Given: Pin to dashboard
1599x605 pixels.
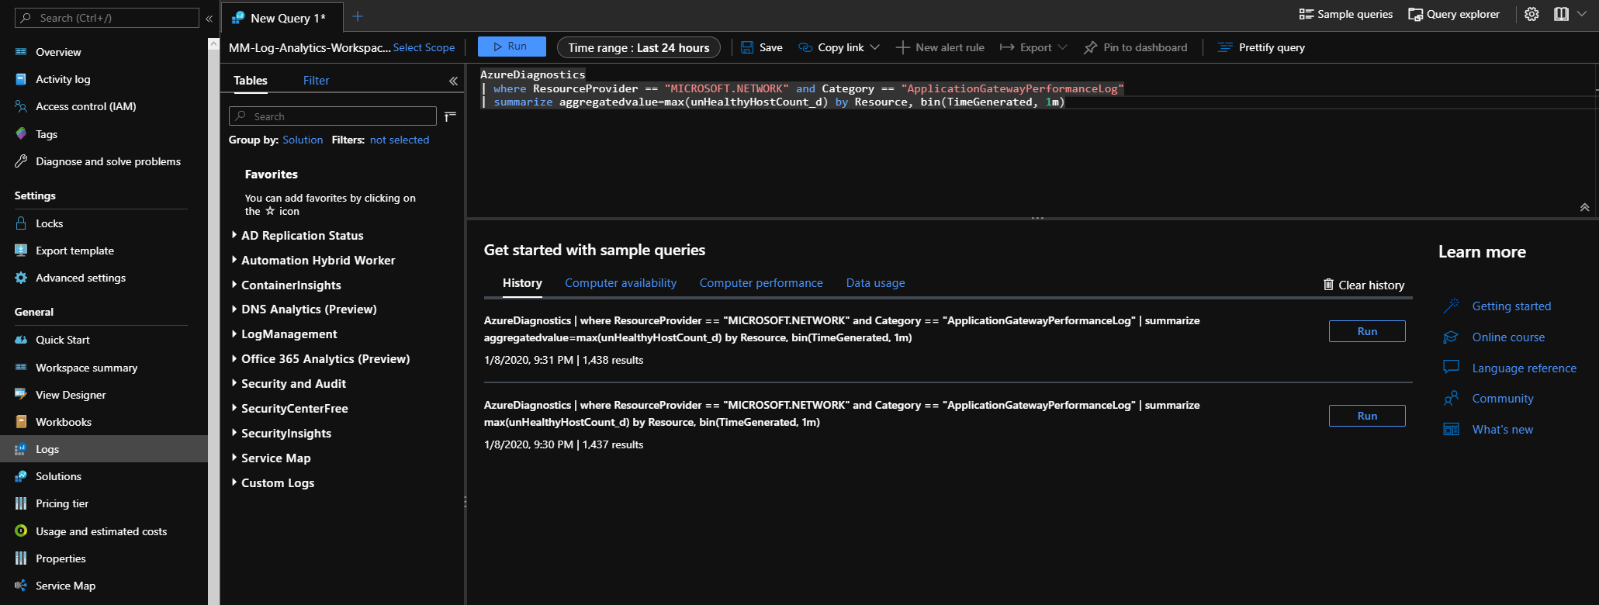Looking at the screenshot, I should (x=1136, y=47).
